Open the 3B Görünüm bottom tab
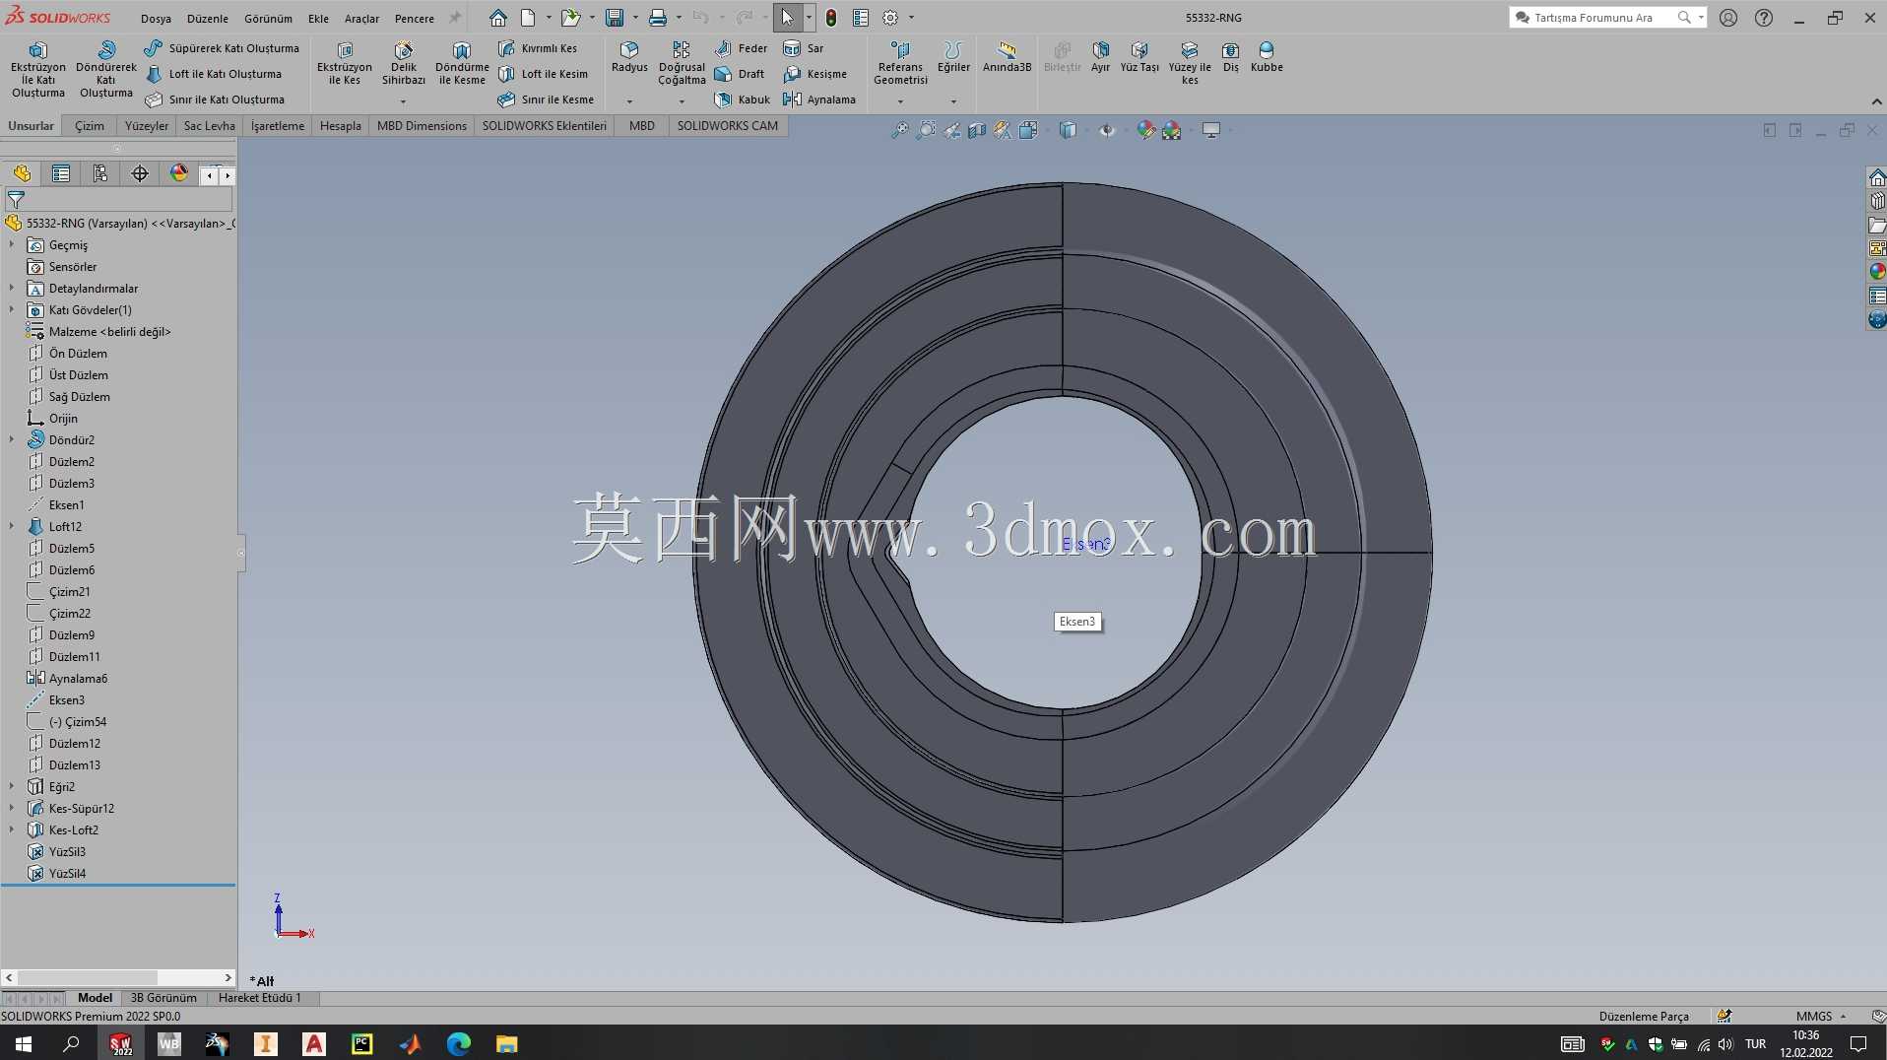 163,998
